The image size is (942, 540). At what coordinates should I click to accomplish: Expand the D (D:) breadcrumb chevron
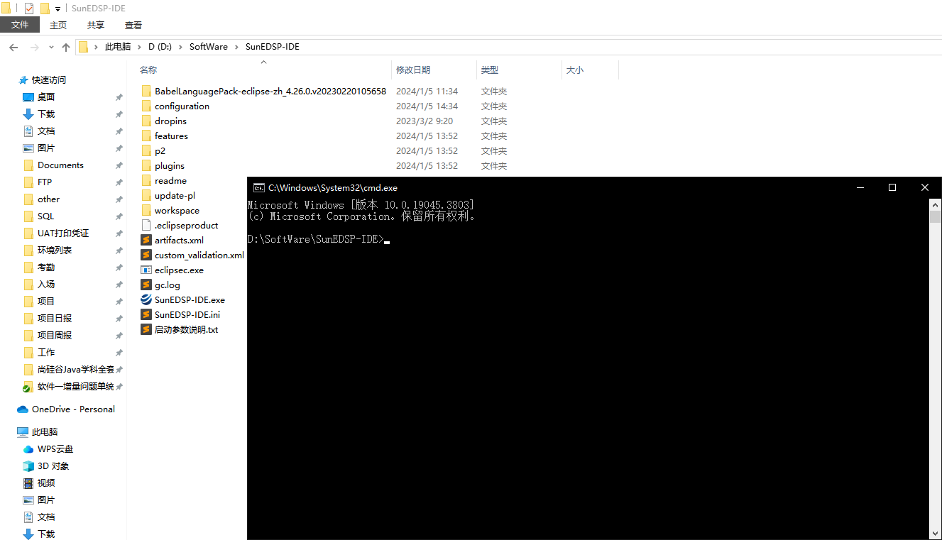pos(180,47)
